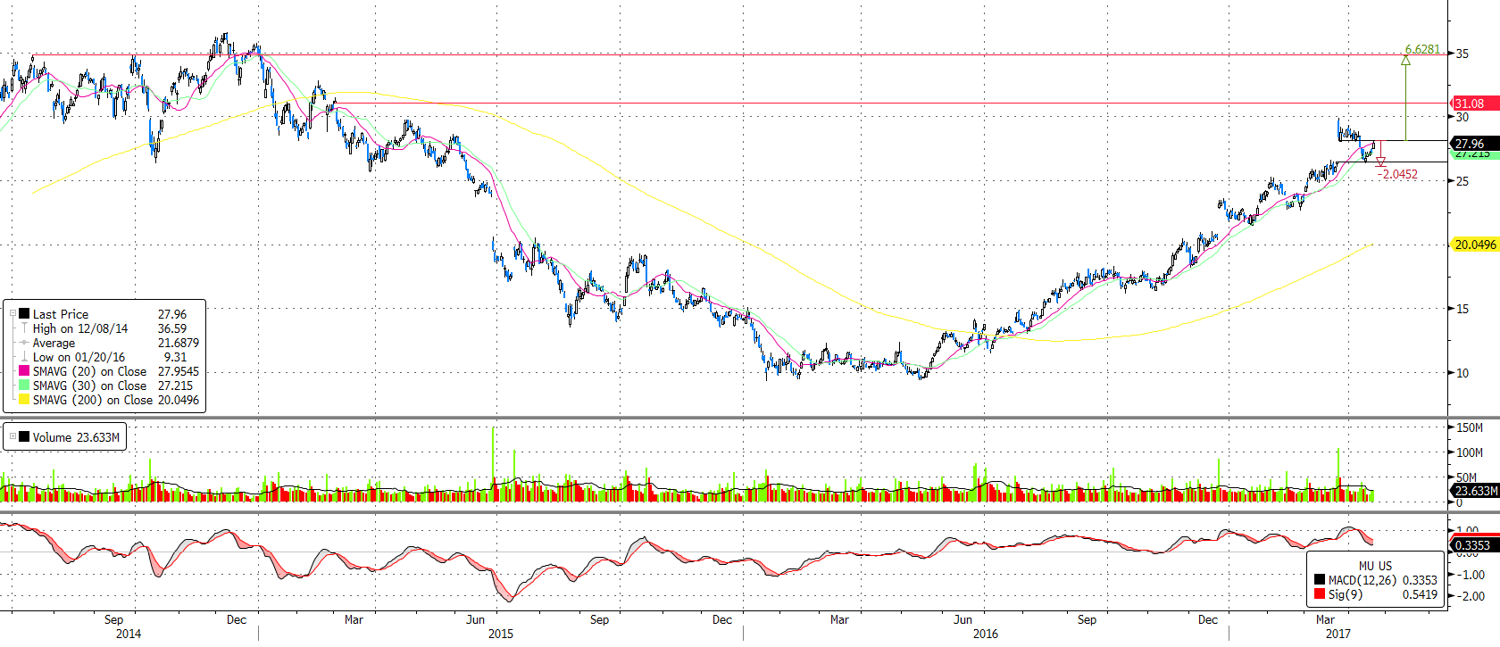Viewport: 1500px width, 647px height.
Task: Click the 150M volume axis label
Action: pyautogui.click(x=1470, y=427)
